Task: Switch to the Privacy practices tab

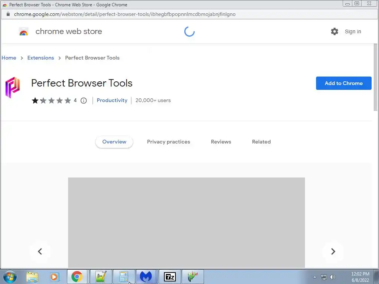Action: [x=168, y=142]
